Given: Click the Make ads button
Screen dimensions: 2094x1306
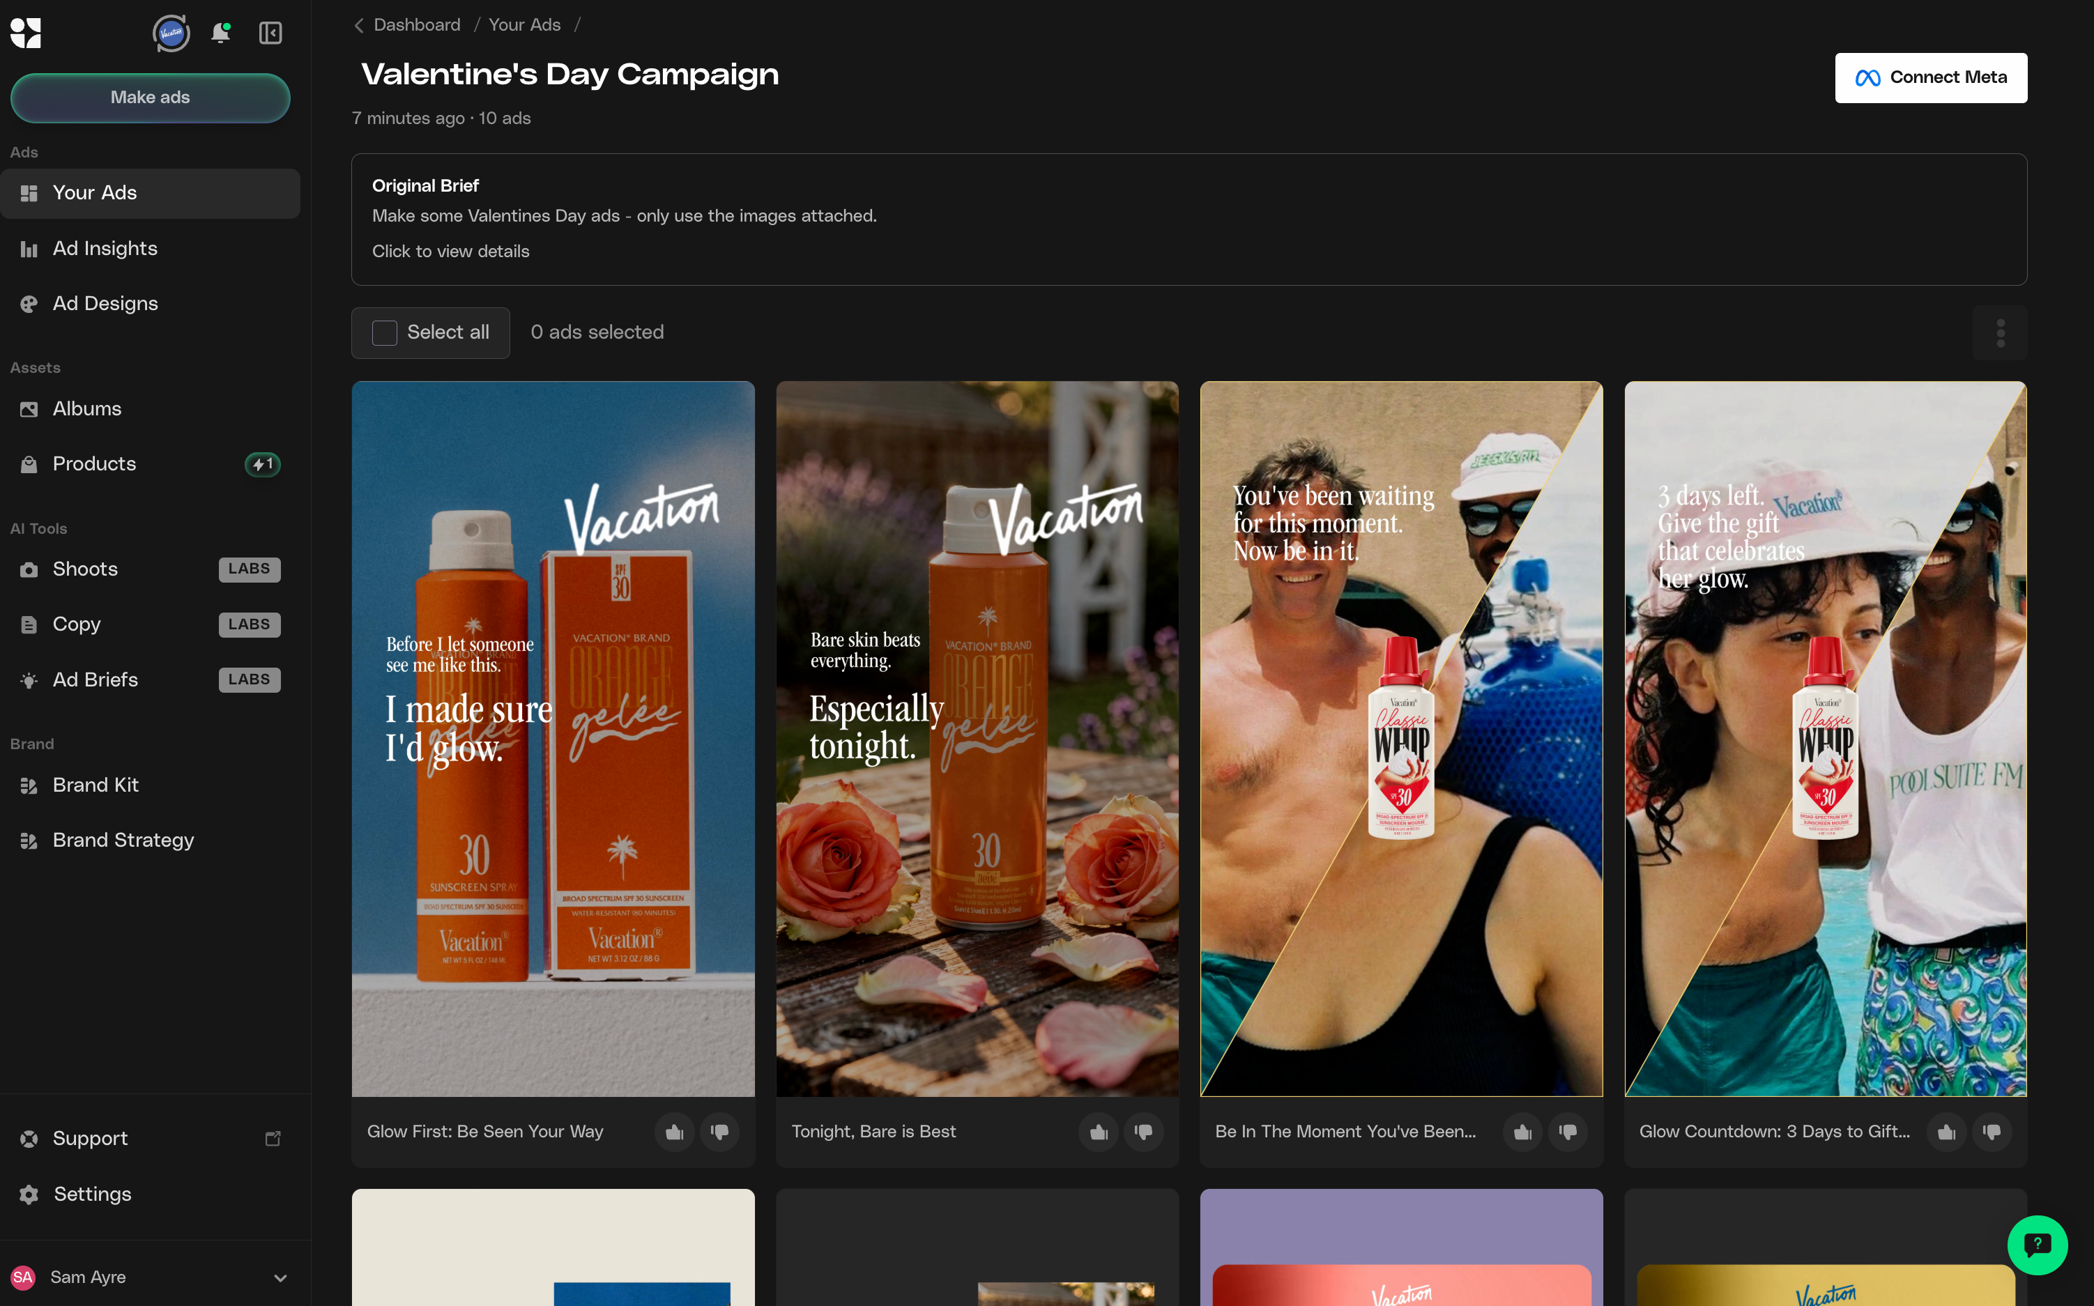Looking at the screenshot, I should pyautogui.click(x=151, y=98).
